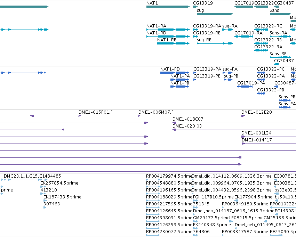The width and height of the screenshot is (296, 237).
Task: Click the DME1-015P01.F clone marker
Action: click(80, 116)
